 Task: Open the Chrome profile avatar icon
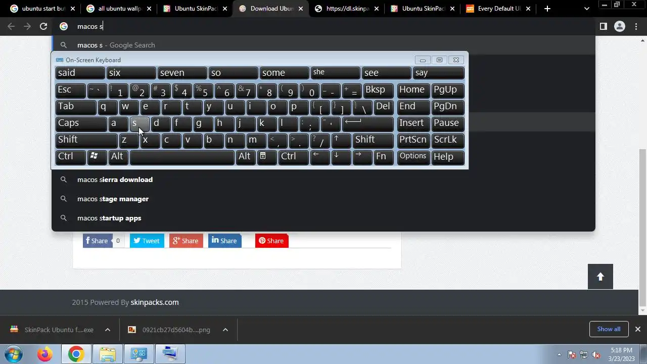[620, 26]
